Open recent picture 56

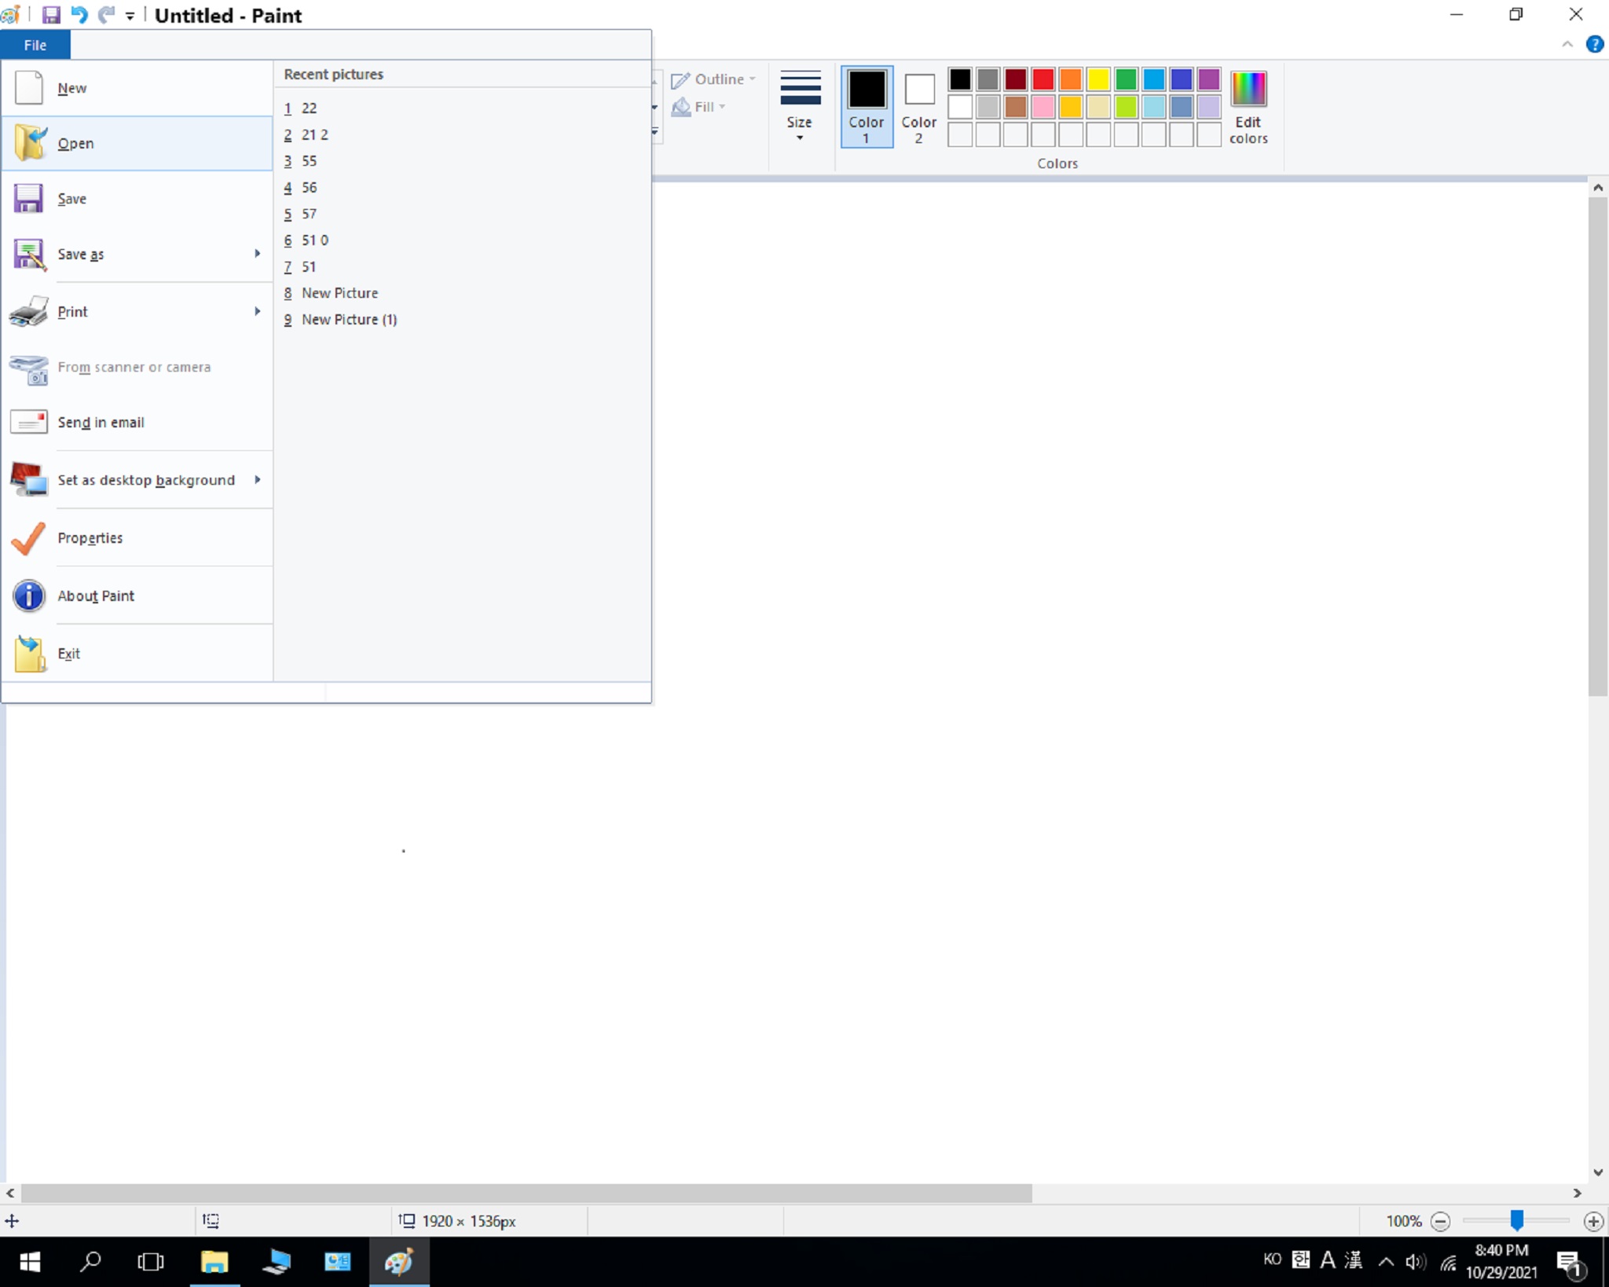(464, 187)
